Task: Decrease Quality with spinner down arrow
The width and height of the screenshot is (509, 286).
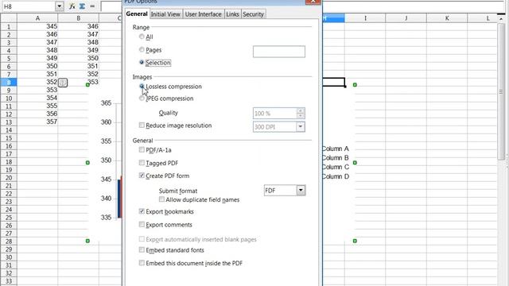Action: [301, 116]
